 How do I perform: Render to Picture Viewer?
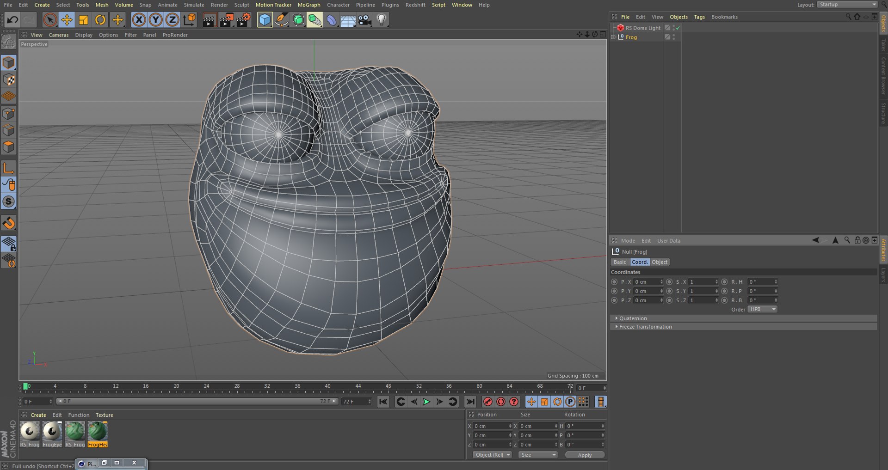(x=226, y=20)
